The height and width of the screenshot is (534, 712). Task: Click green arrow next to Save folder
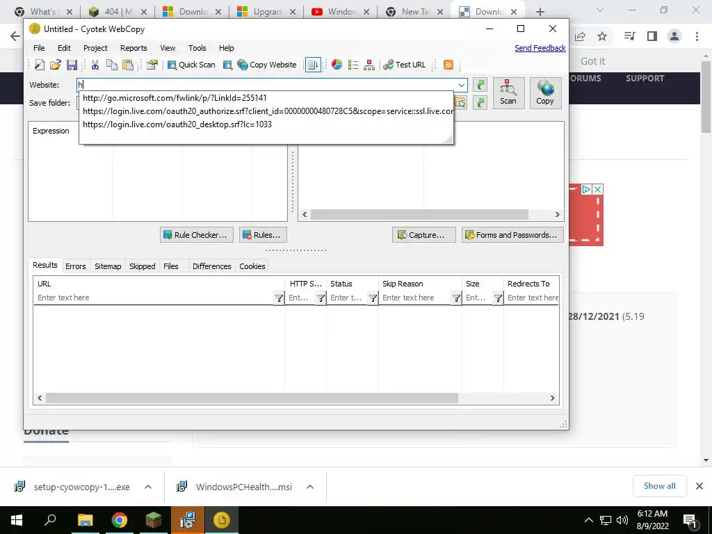[480, 103]
